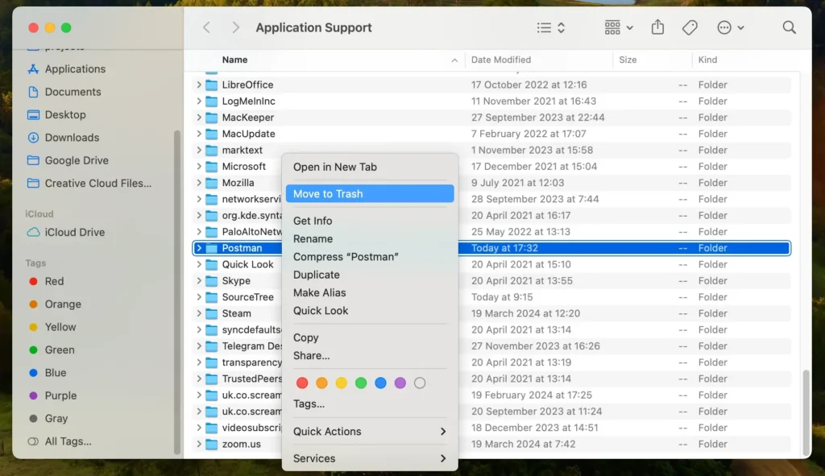Click the Steam folder icon

pyautogui.click(x=212, y=313)
